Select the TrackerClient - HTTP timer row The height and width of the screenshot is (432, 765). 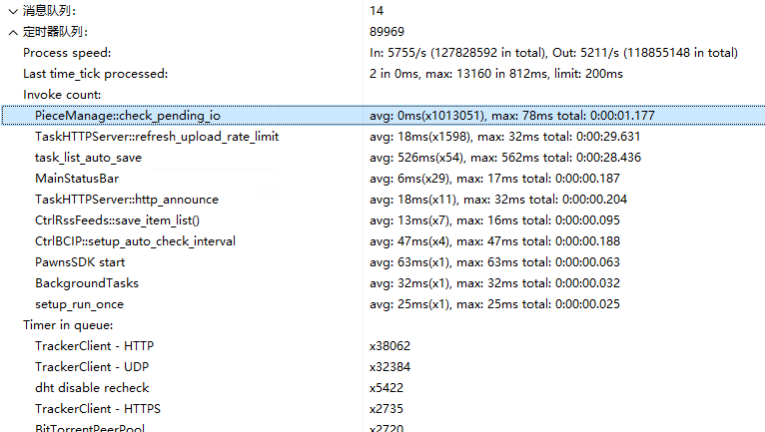pyautogui.click(x=382, y=346)
